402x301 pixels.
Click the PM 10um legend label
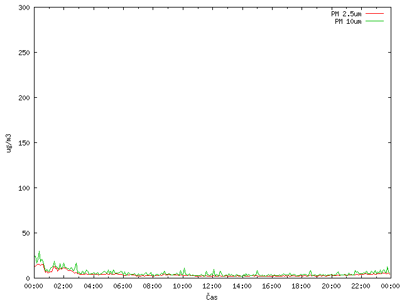[348, 21]
